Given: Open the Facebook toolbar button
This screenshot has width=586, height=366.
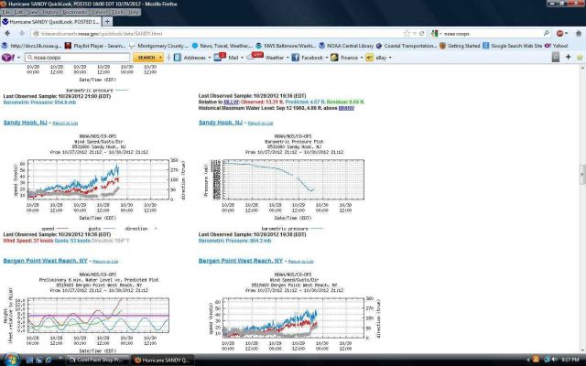Looking at the screenshot, I should (307, 58).
